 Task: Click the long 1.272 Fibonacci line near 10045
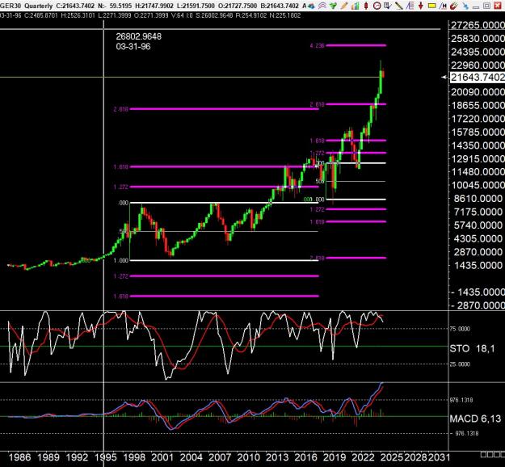click(224, 187)
